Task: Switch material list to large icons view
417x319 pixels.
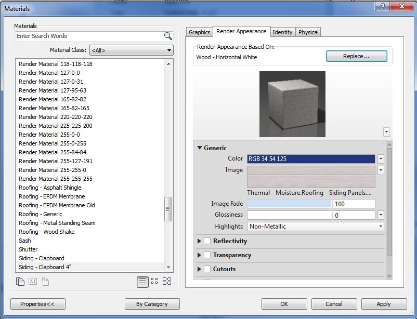Action: (x=167, y=282)
